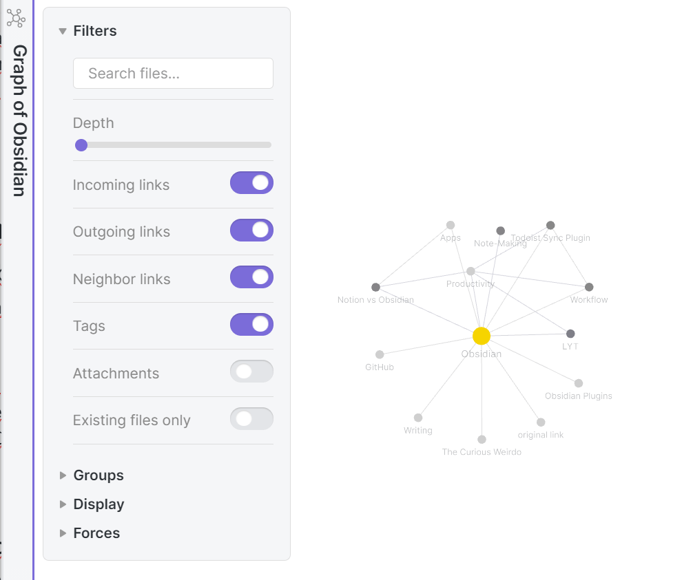Click the Depth slider handle
The image size is (682, 580).
(81, 145)
